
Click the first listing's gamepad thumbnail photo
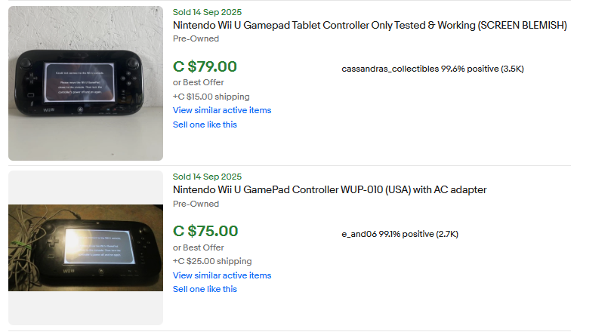85,83
